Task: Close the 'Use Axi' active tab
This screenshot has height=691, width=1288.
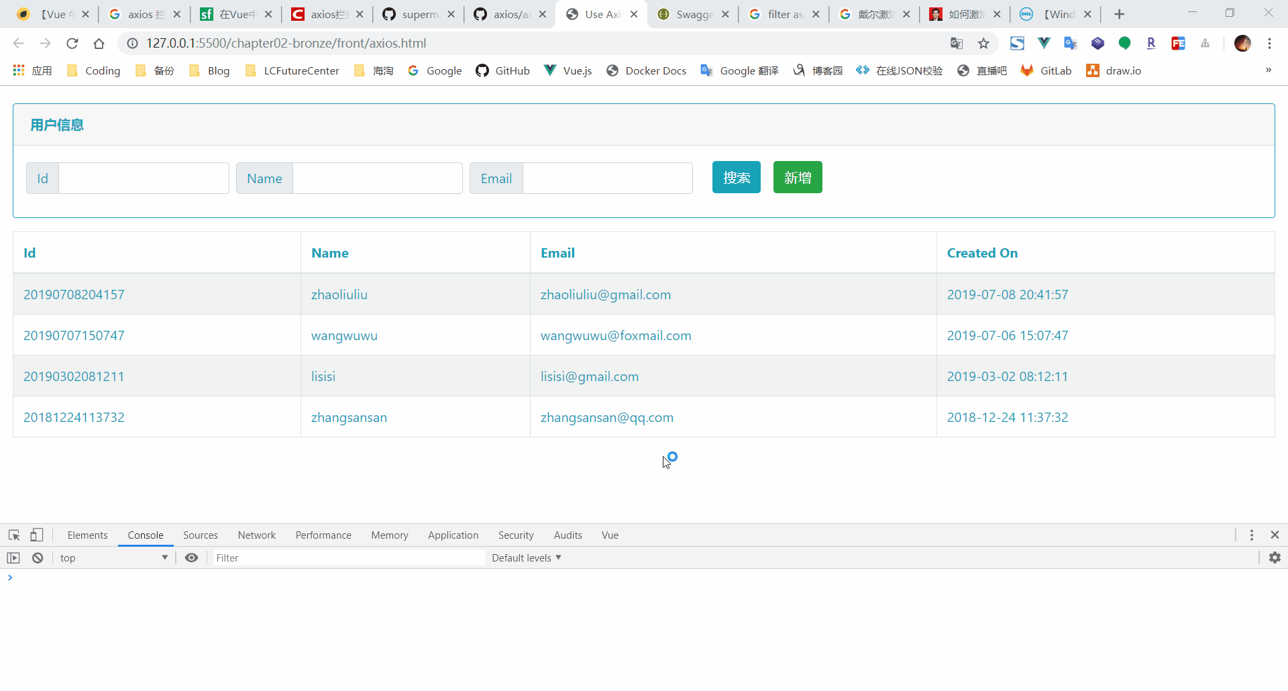Action: pos(634,14)
